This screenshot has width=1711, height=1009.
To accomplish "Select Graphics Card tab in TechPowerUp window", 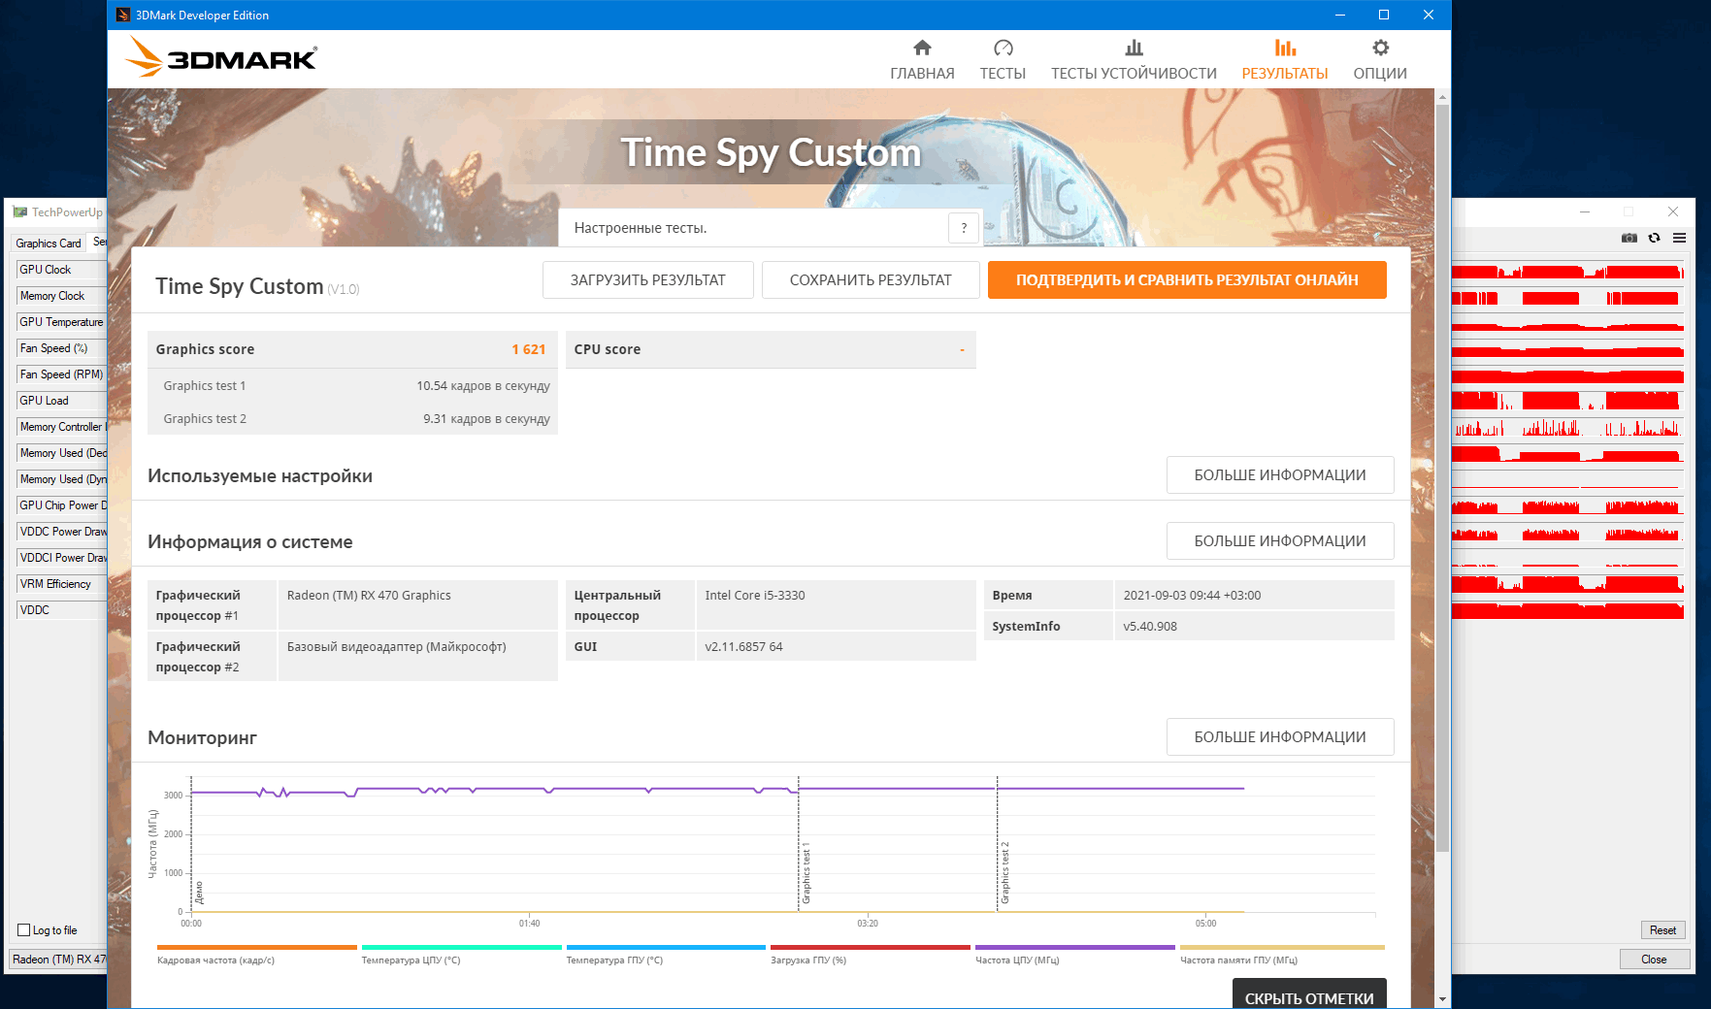I will coord(49,244).
